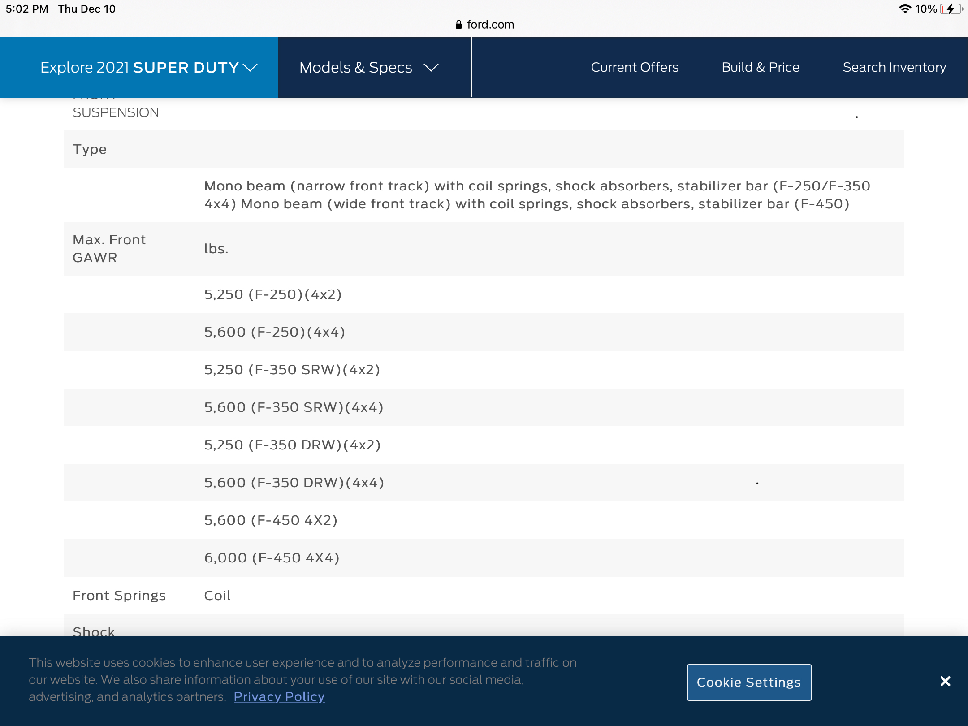Viewport: 968px width, 726px height.
Task: Select the 6,000 (F-450 4X4) row
Action: coord(272,558)
